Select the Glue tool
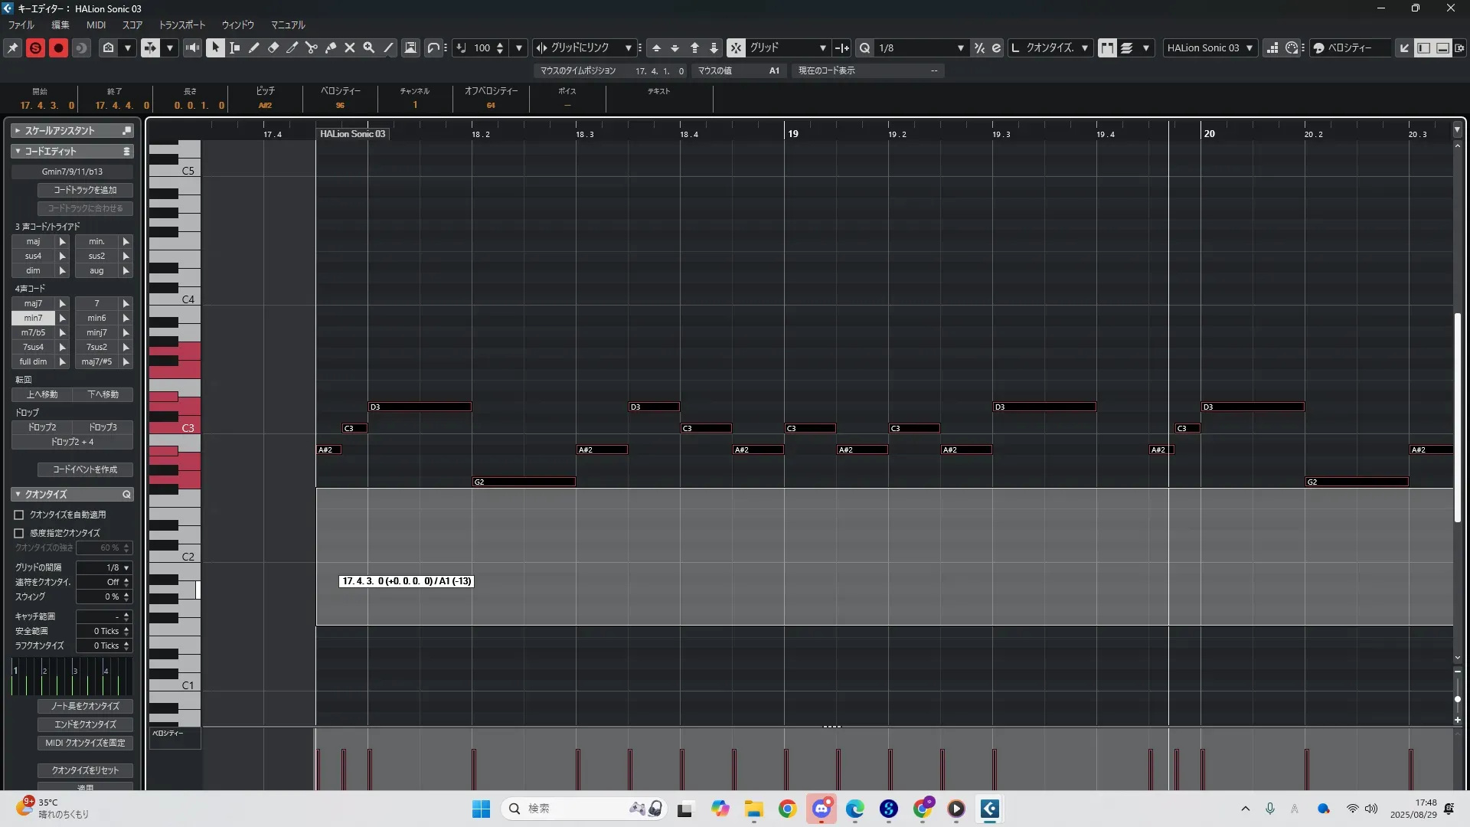 331,47
